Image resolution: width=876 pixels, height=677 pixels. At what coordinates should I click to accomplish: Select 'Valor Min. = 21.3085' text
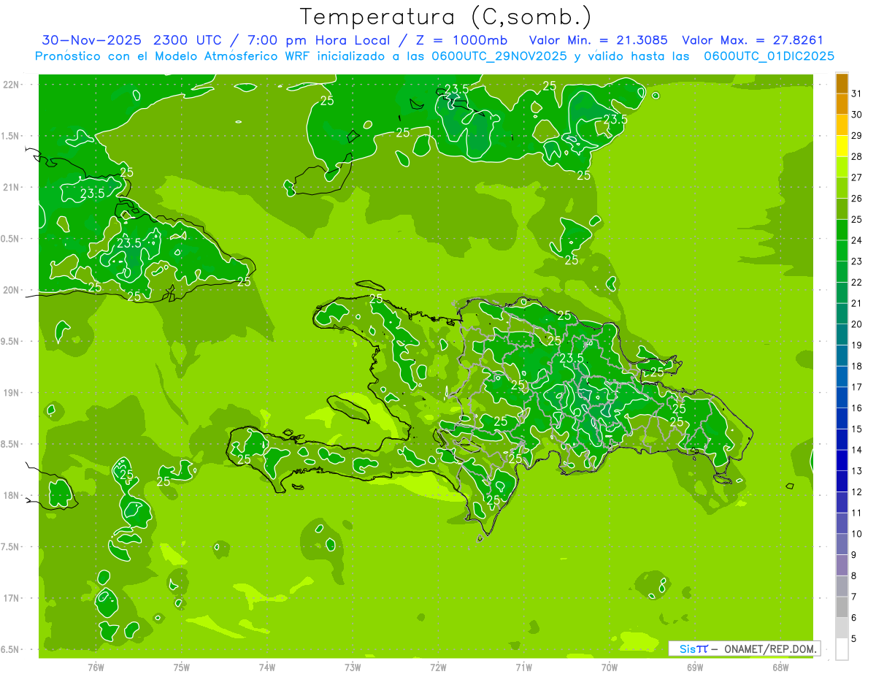[598, 40]
